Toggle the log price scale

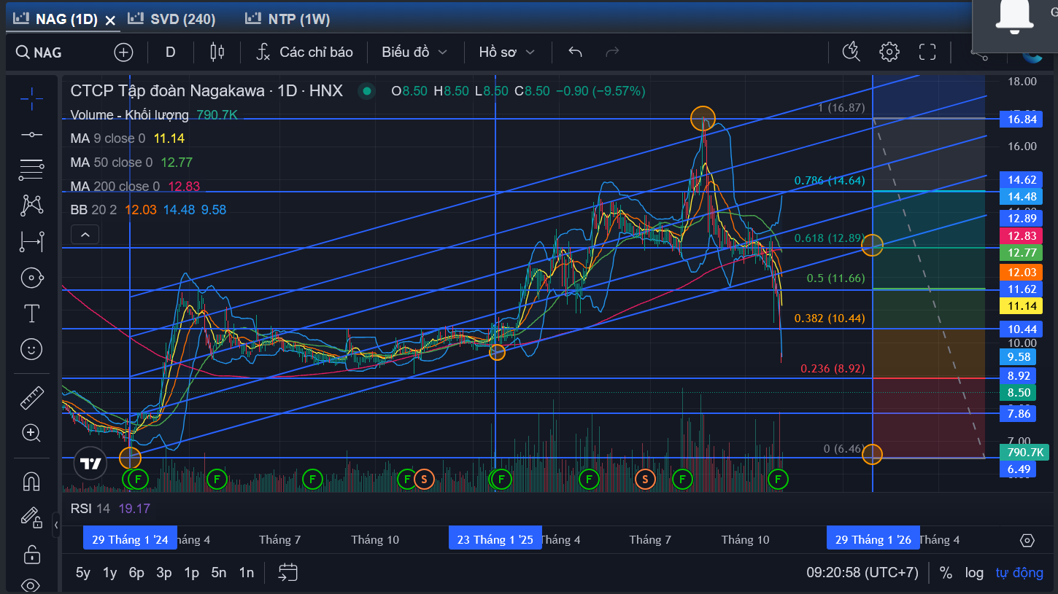pos(974,573)
